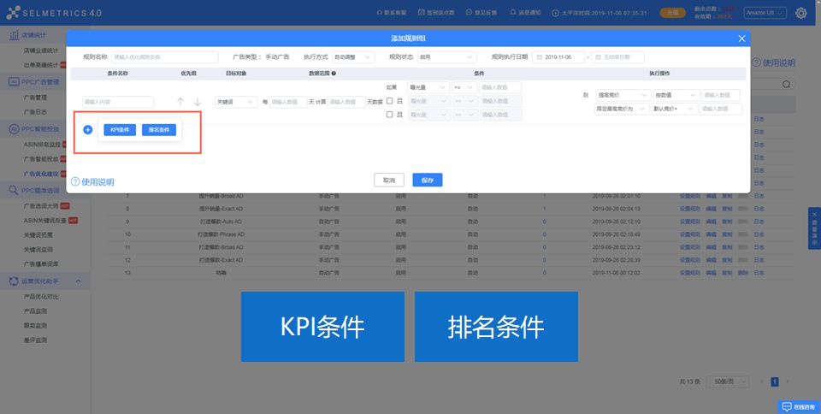Select 广告选词大师 in sidebar
The image size is (821, 414).
pyautogui.click(x=41, y=206)
